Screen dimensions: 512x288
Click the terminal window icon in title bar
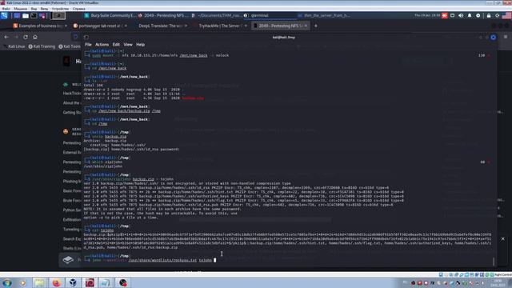(86, 38)
